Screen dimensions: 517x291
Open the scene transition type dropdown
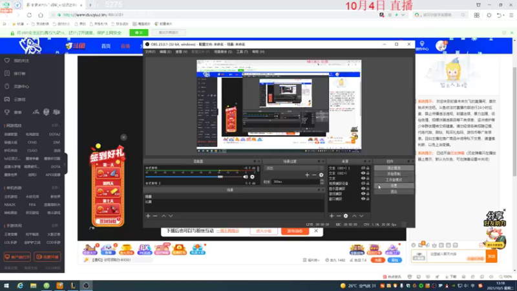[295, 168]
